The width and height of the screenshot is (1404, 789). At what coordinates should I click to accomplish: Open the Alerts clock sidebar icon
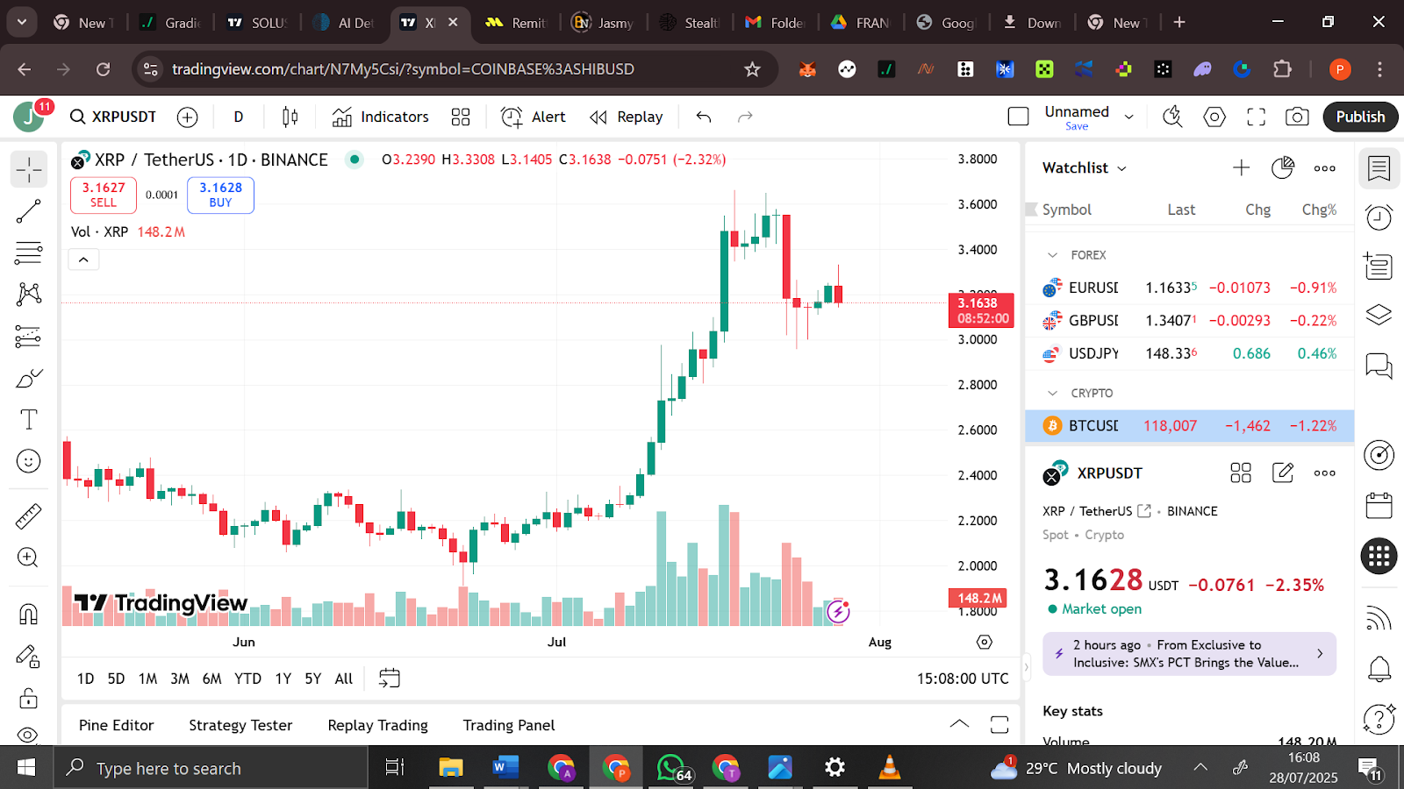click(x=1379, y=217)
